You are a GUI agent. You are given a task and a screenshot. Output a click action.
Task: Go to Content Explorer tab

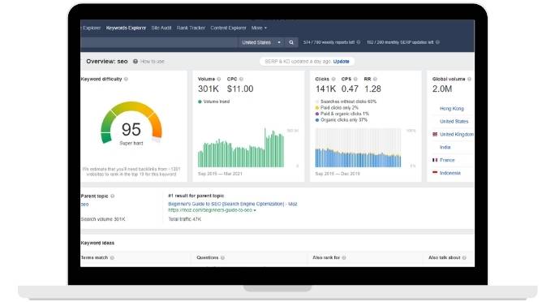click(x=228, y=28)
